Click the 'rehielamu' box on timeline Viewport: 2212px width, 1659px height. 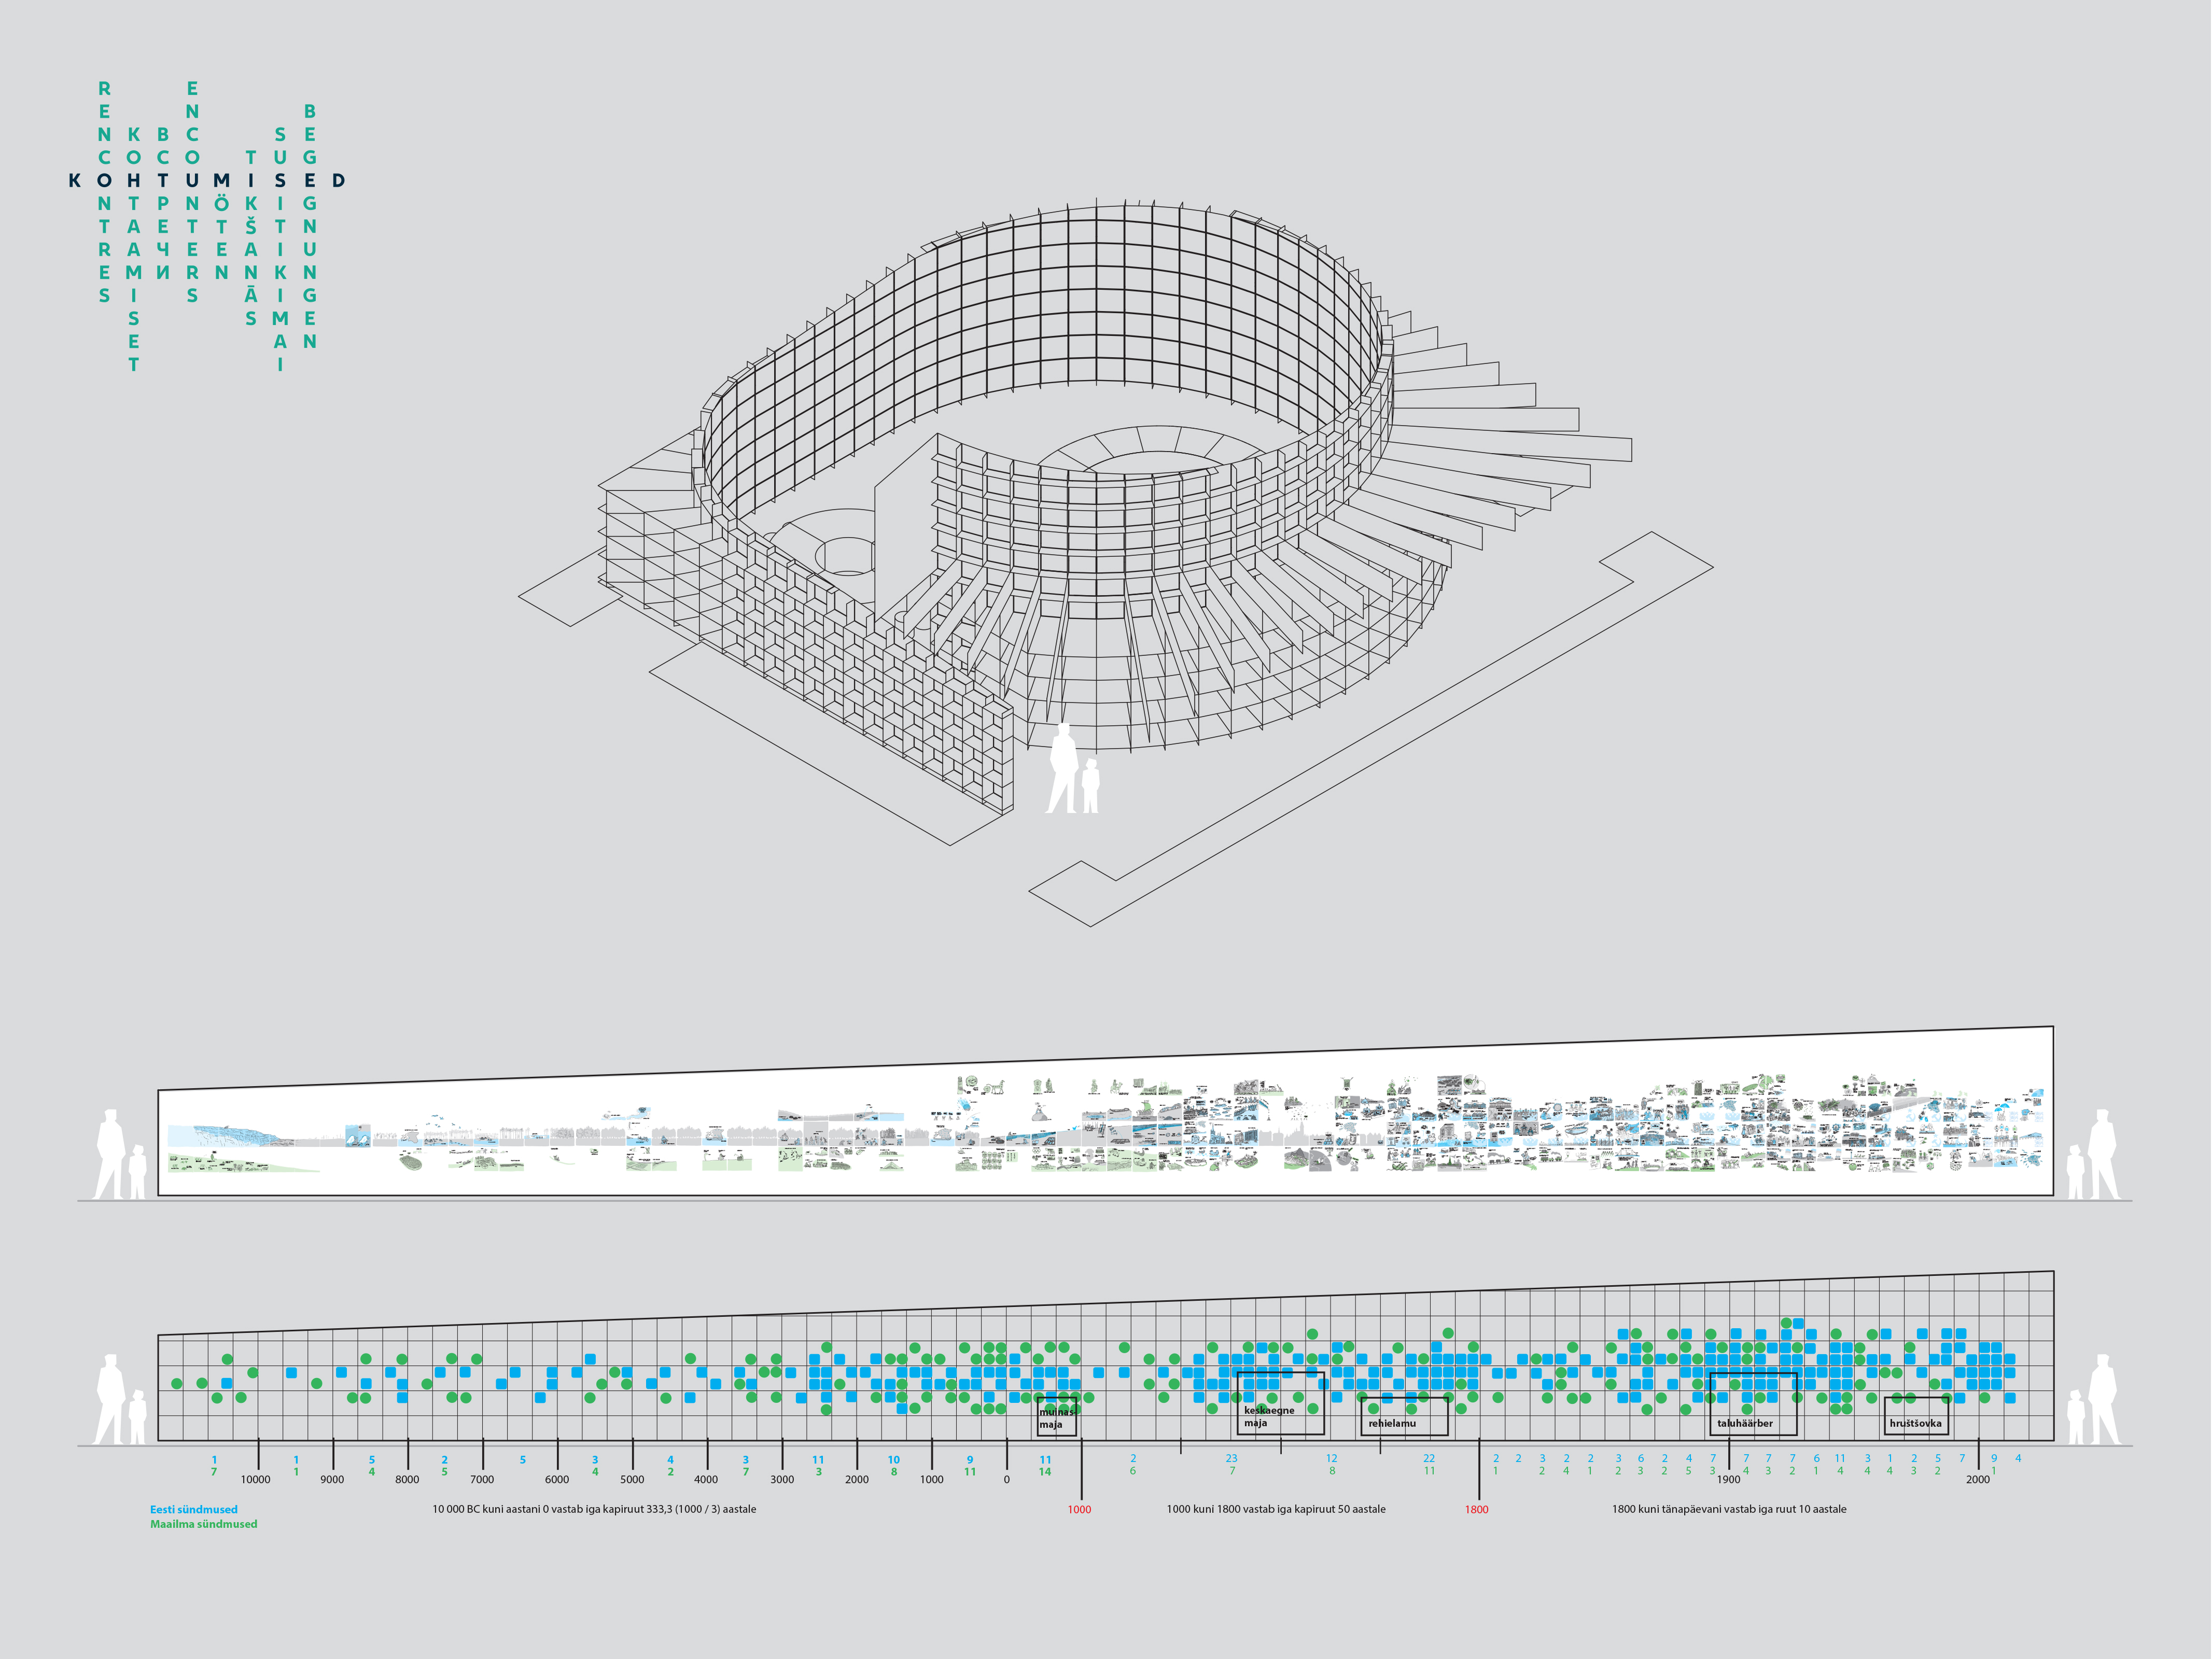tap(1404, 1416)
